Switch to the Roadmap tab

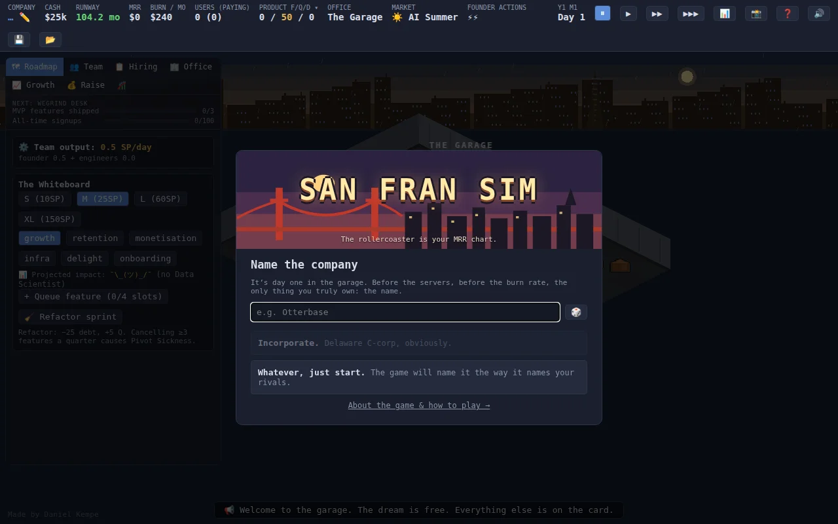(x=35, y=67)
